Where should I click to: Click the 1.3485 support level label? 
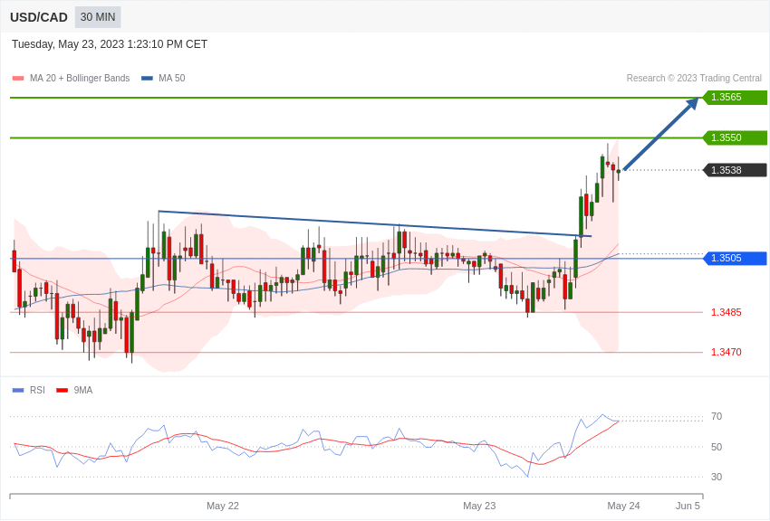pyautogui.click(x=727, y=312)
